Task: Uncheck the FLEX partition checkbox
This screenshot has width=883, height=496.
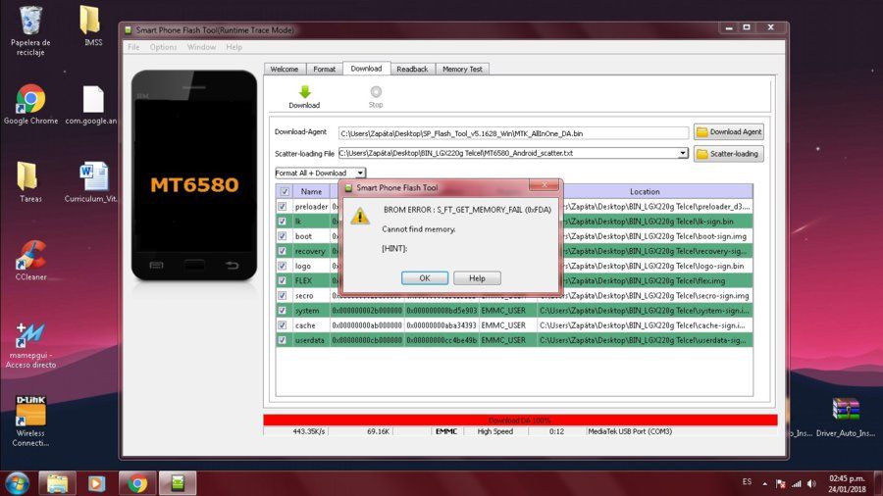Action: (x=283, y=280)
